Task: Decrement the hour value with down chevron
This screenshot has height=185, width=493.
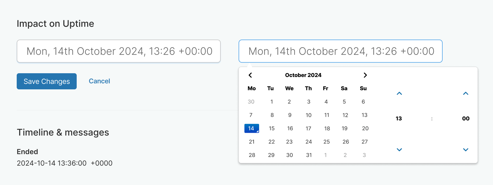Action: [399, 149]
